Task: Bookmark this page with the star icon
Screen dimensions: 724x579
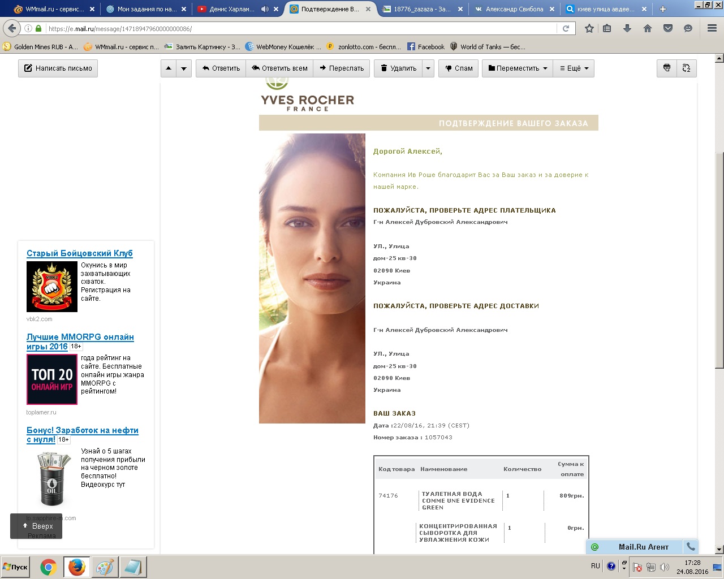Action: [x=589, y=28]
